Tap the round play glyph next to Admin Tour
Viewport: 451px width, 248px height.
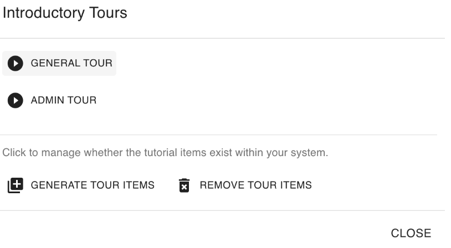pos(16,101)
